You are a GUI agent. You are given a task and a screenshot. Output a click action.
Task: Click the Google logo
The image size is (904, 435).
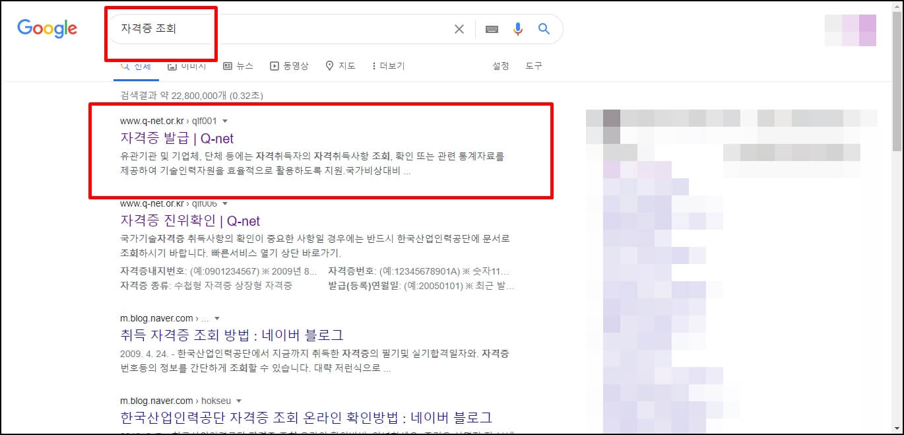click(47, 28)
